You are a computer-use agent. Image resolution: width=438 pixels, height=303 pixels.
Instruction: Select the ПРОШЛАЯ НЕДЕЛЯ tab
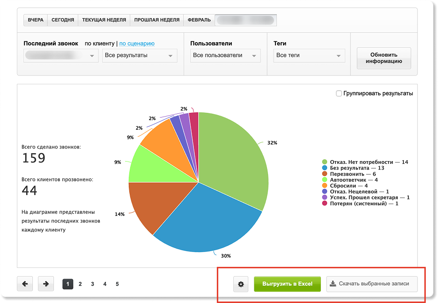(156, 20)
